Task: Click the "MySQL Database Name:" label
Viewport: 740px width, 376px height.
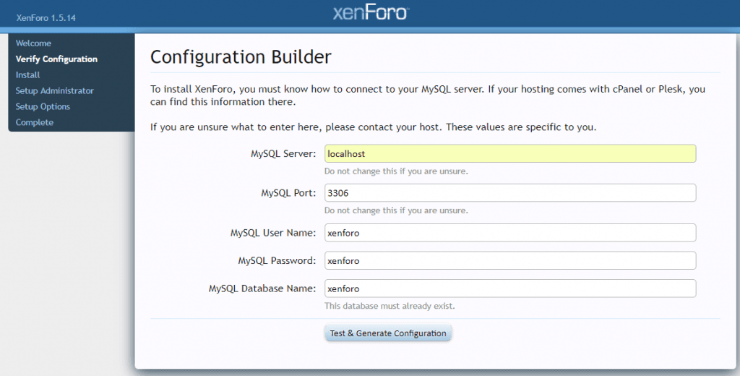Action: pos(262,288)
